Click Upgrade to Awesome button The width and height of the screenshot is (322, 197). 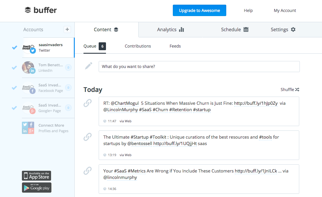199,11
